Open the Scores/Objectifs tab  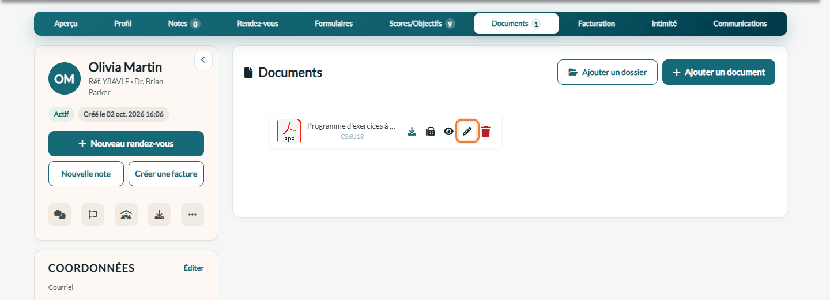422,24
